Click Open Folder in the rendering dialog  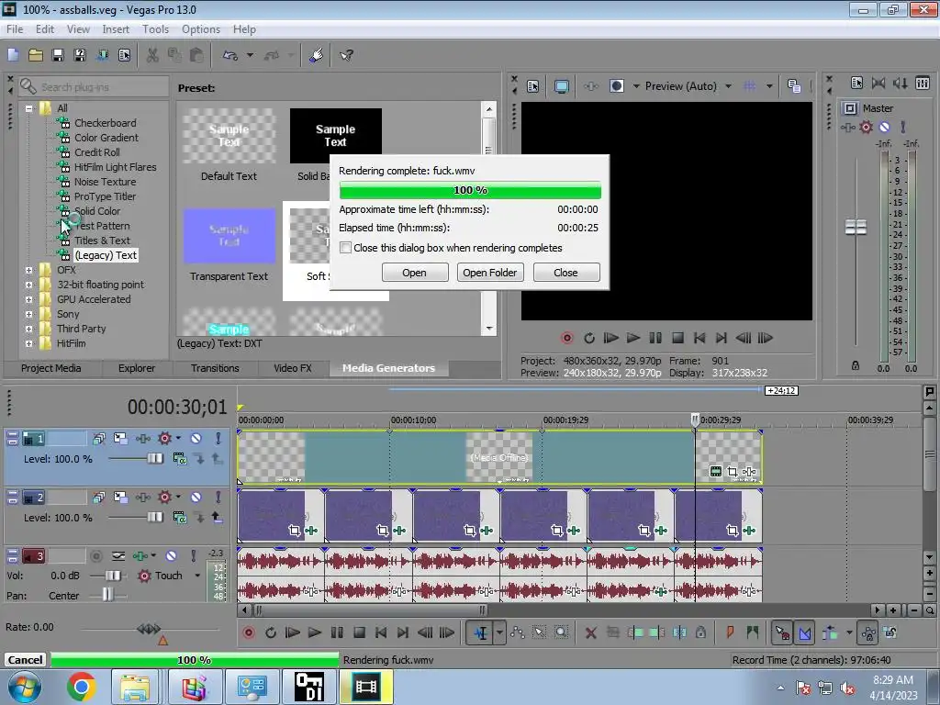point(490,273)
